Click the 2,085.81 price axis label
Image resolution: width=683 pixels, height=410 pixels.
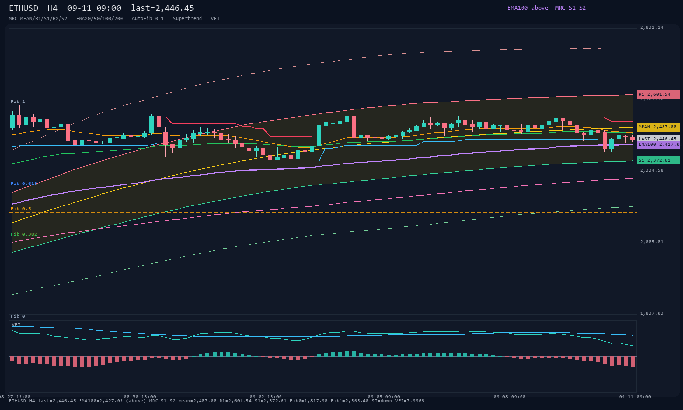[x=652, y=242]
